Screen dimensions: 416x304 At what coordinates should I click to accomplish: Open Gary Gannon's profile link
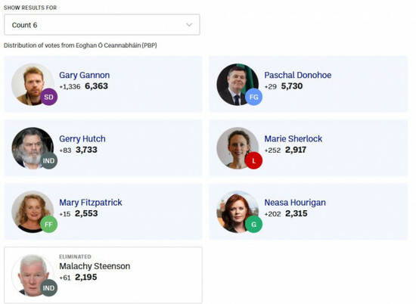[x=85, y=75]
